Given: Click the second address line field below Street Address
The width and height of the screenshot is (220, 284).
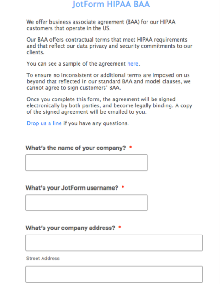Looking at the screenshot, I should (114, 274).
